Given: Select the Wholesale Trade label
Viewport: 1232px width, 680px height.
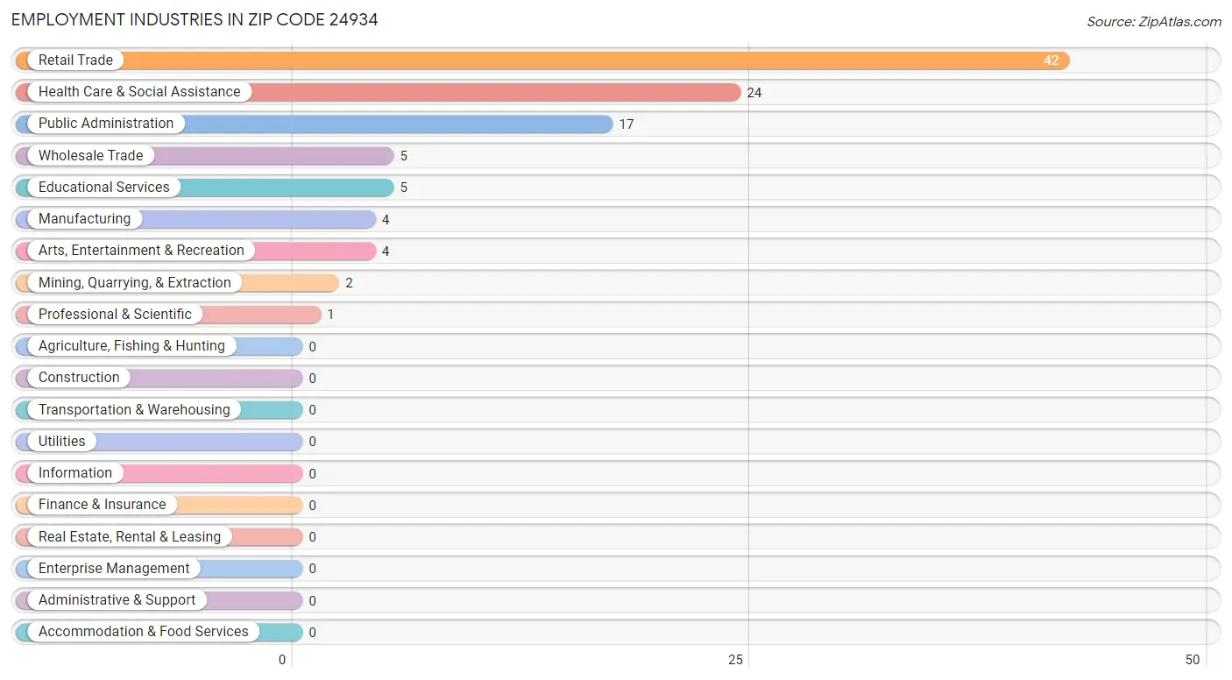Looking at the screenshot, I should [90, 155].
